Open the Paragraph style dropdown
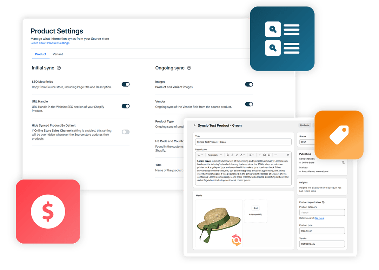Viewport: 379px width, 270px height. (x=215, y=155)
